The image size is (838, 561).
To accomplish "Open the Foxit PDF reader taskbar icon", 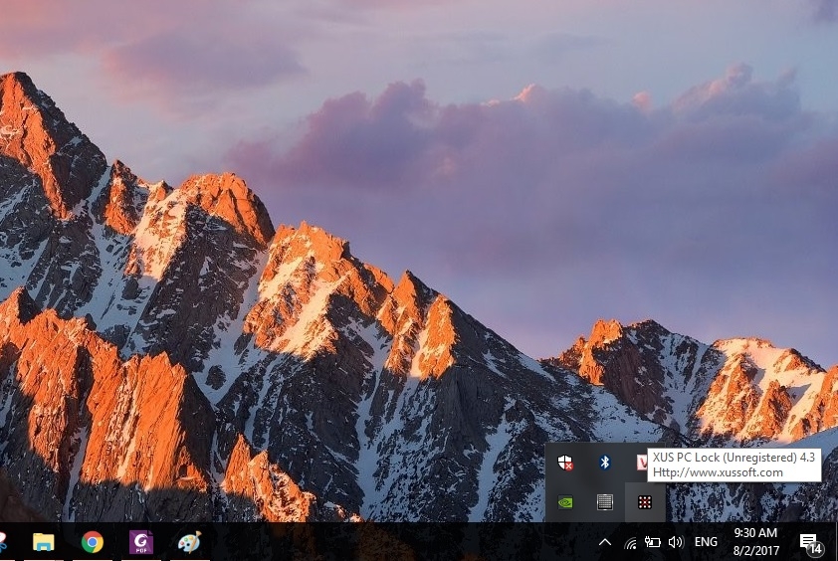I will pyautogui.click(x=141, y=542).
